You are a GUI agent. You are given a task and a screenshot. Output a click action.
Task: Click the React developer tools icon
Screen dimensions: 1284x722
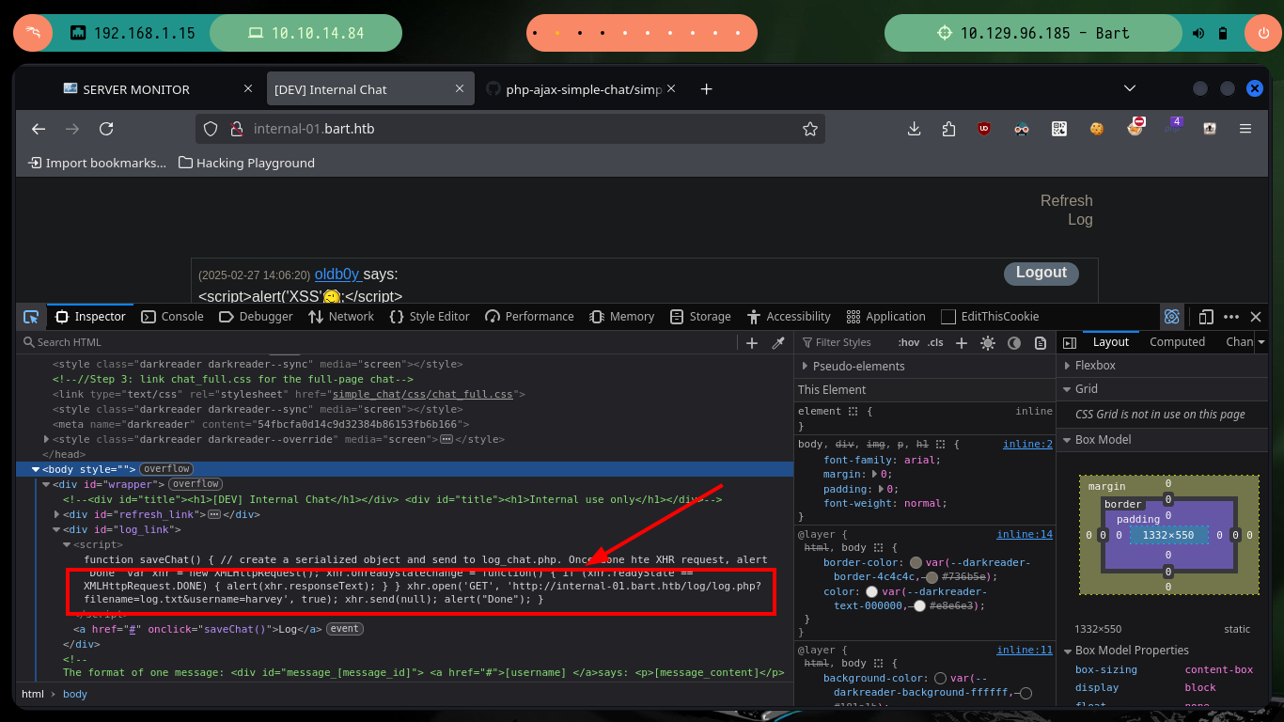point(1171,317)
